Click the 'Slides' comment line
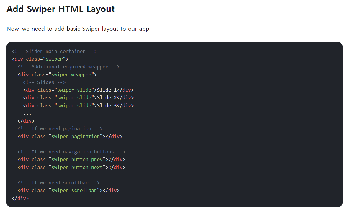 click(44, 82)
